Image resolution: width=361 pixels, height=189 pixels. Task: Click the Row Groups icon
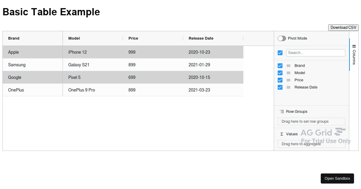[x=282, y=112]
